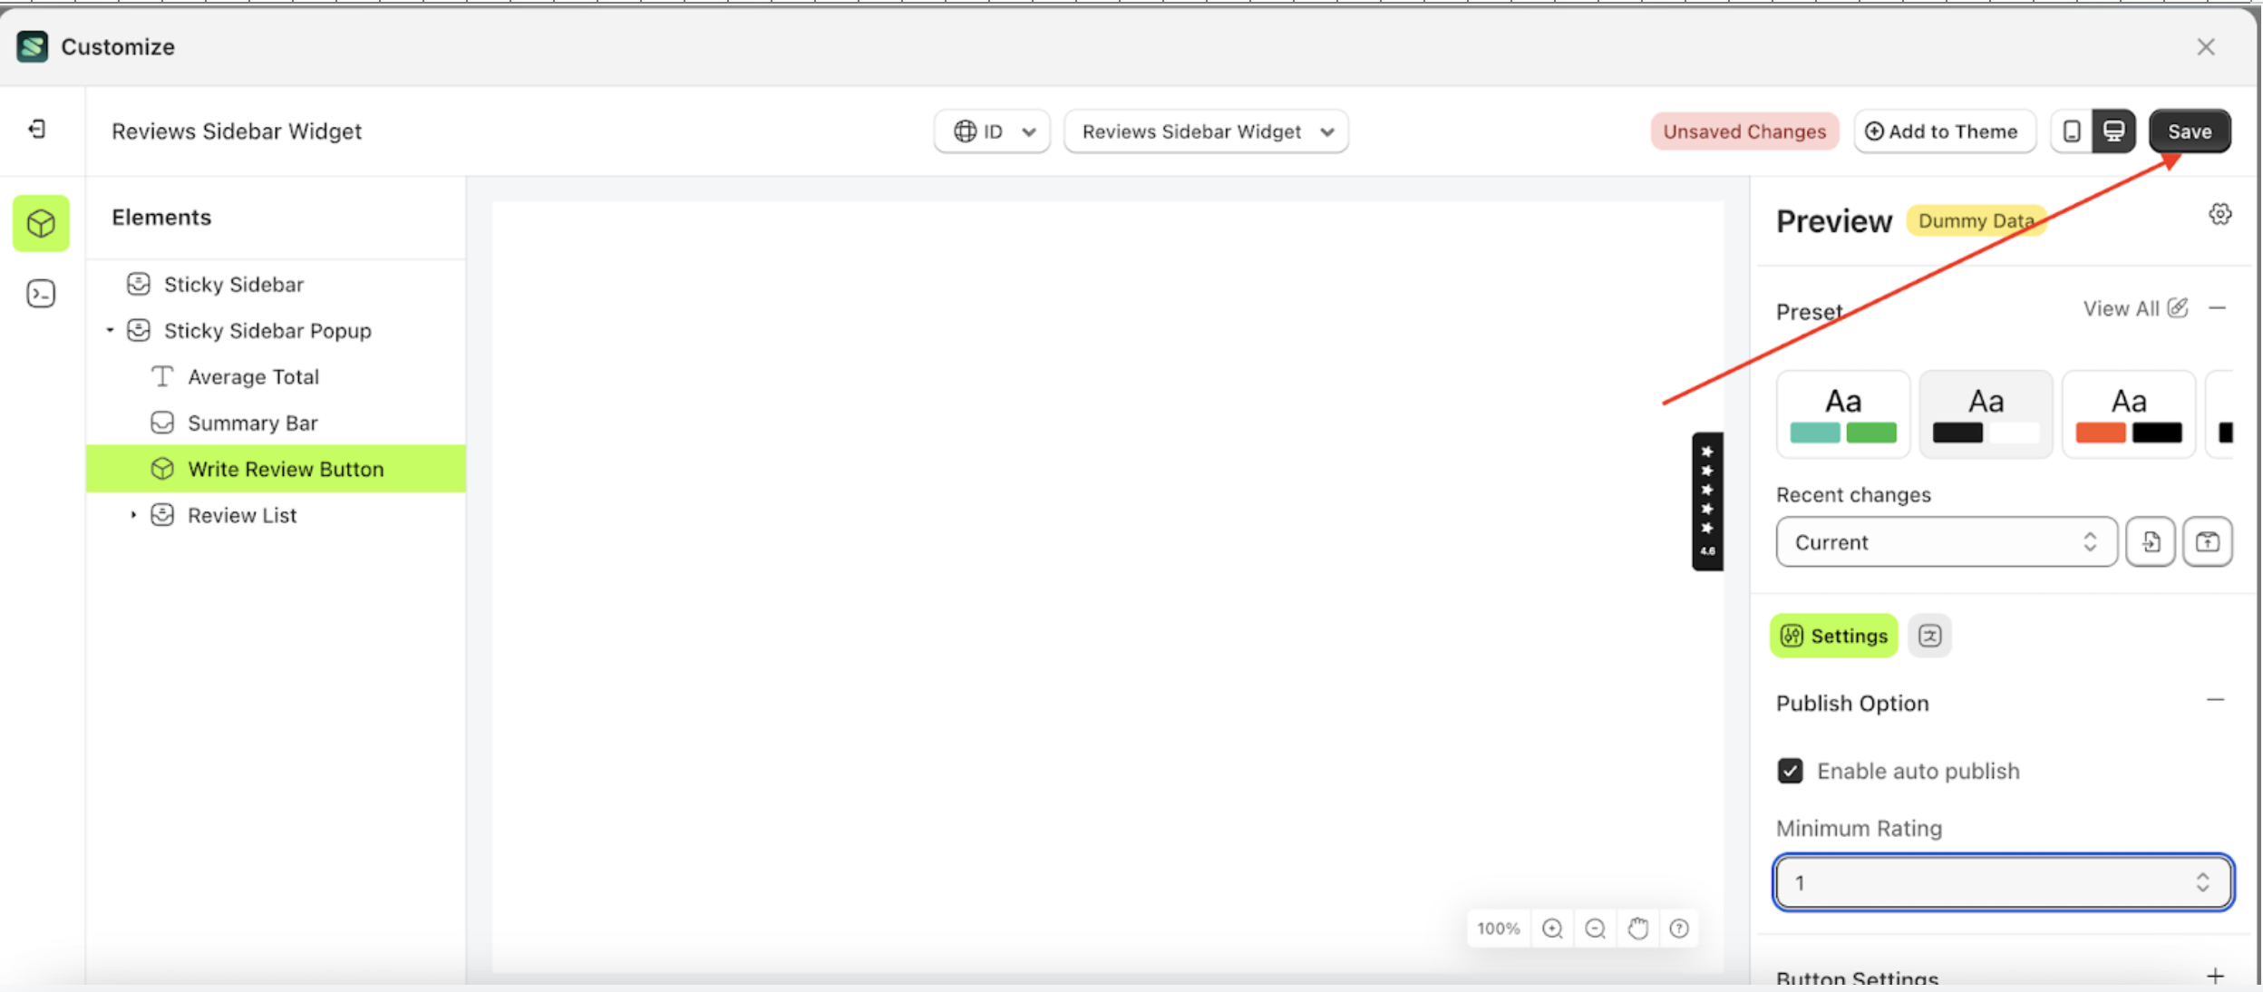The image size is (2263, 992).
Task: Select the zoom in magnifier icon
Action: pos(1552,928)
